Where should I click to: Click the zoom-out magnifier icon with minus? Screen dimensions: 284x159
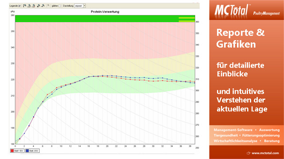[43, 6]
